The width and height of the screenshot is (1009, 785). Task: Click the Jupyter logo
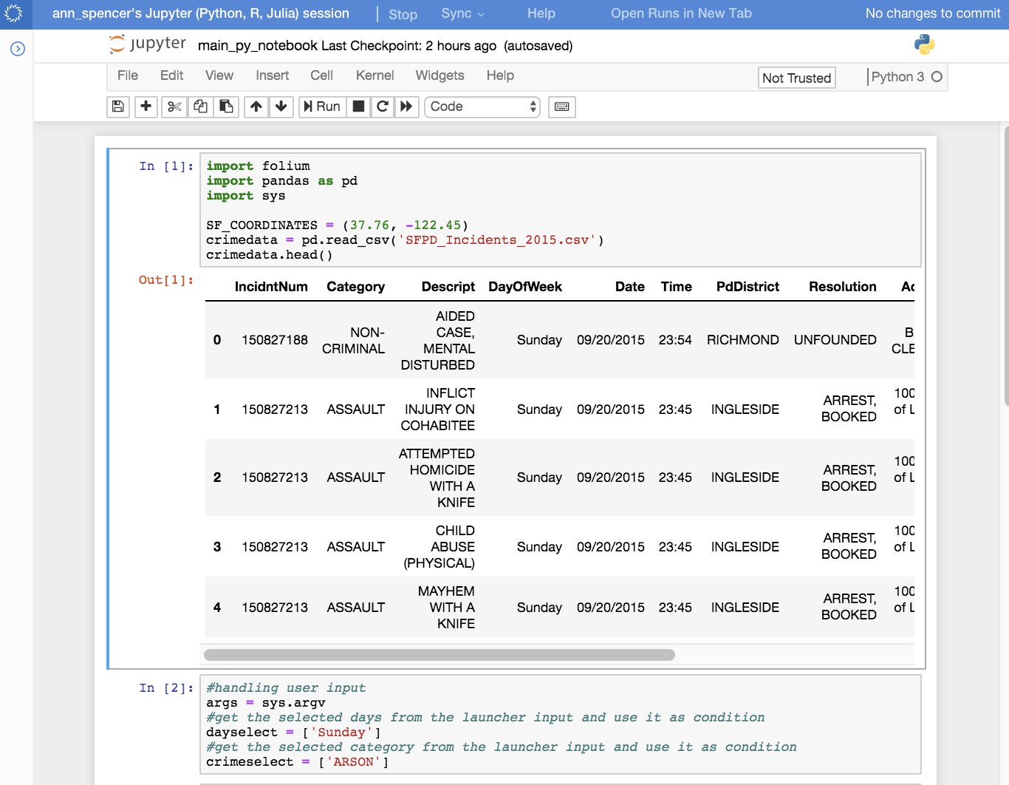[x=147, y=44]
